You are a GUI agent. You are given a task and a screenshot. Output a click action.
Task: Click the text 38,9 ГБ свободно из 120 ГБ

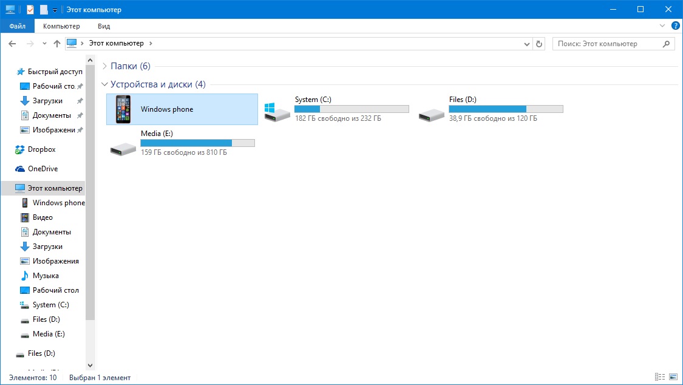(493, 118)
